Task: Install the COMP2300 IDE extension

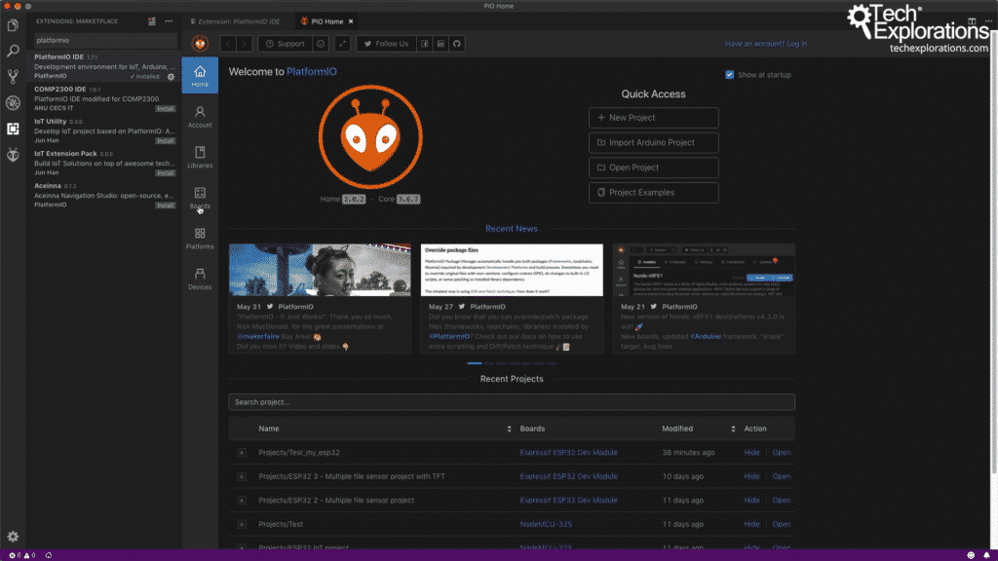Action: point(166,109)
